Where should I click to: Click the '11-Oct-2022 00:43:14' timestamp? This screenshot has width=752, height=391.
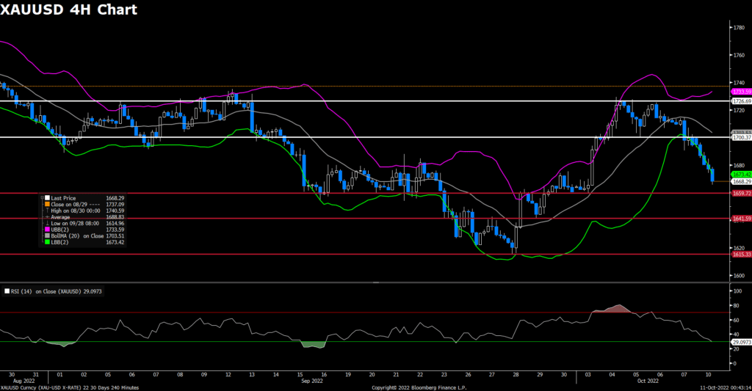point(725,387)
